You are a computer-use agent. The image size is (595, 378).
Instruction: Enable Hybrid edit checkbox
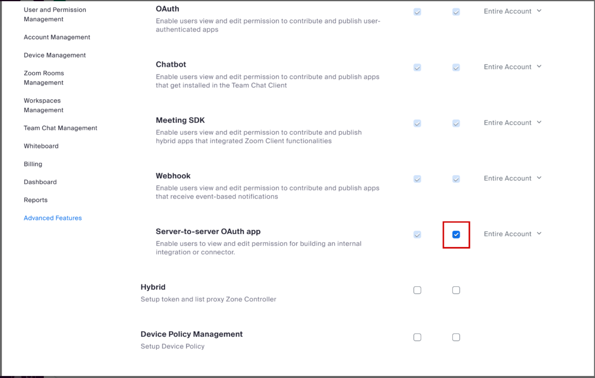pyautogui.click(x=456, y=290)
